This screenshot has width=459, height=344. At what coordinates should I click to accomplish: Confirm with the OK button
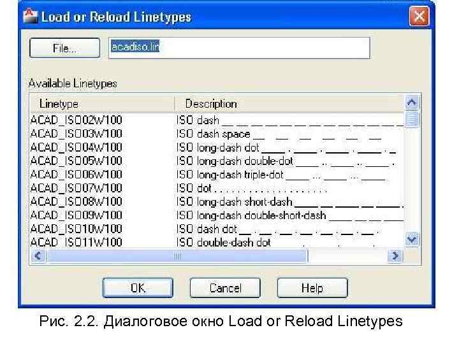pos(138,288)
